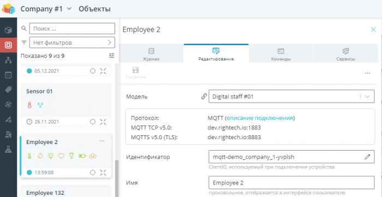Open list display settings sliders icon
The image size is (382, 197).
(x=111, y=56)
